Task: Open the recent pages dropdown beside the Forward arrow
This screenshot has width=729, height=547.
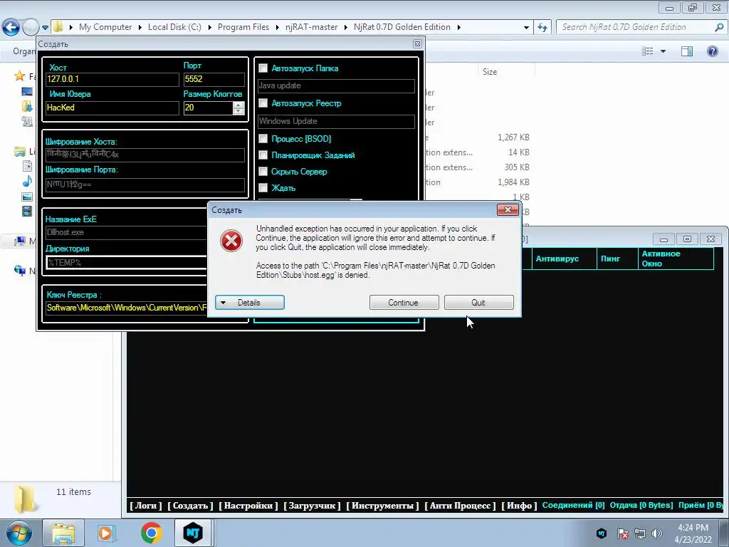Action: [45, 28]
